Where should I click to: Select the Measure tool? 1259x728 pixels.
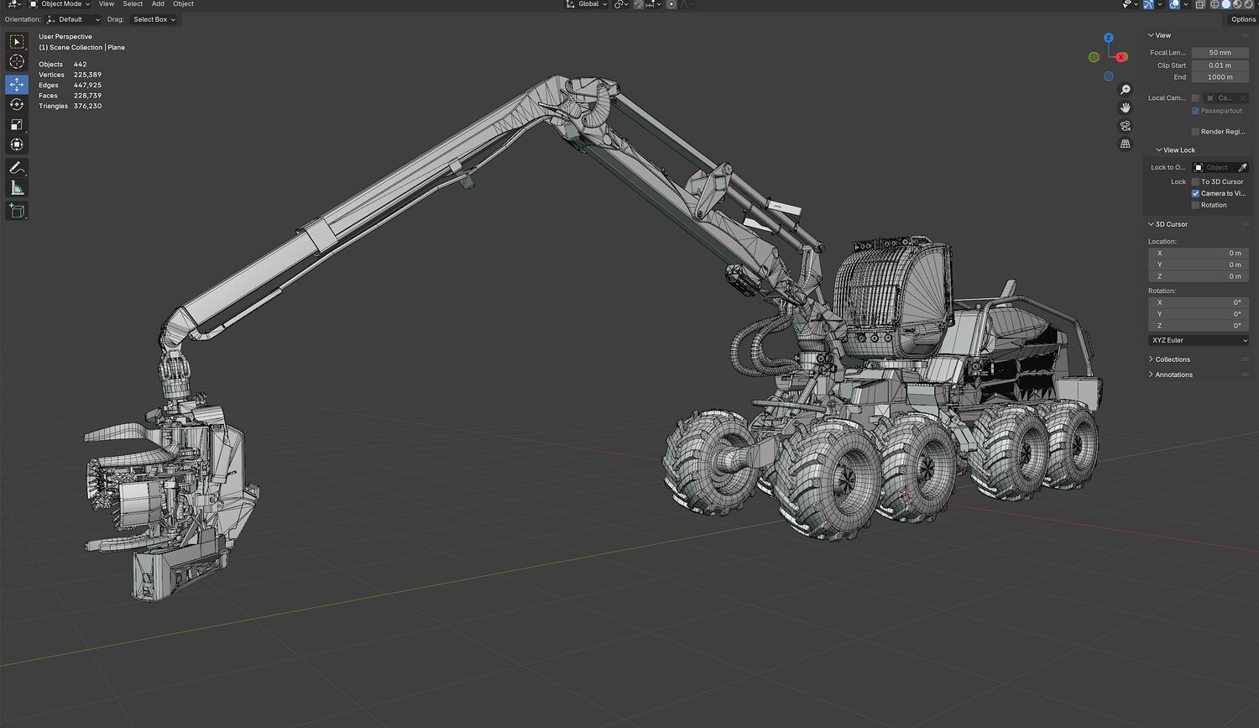click(x=17, y=188)
